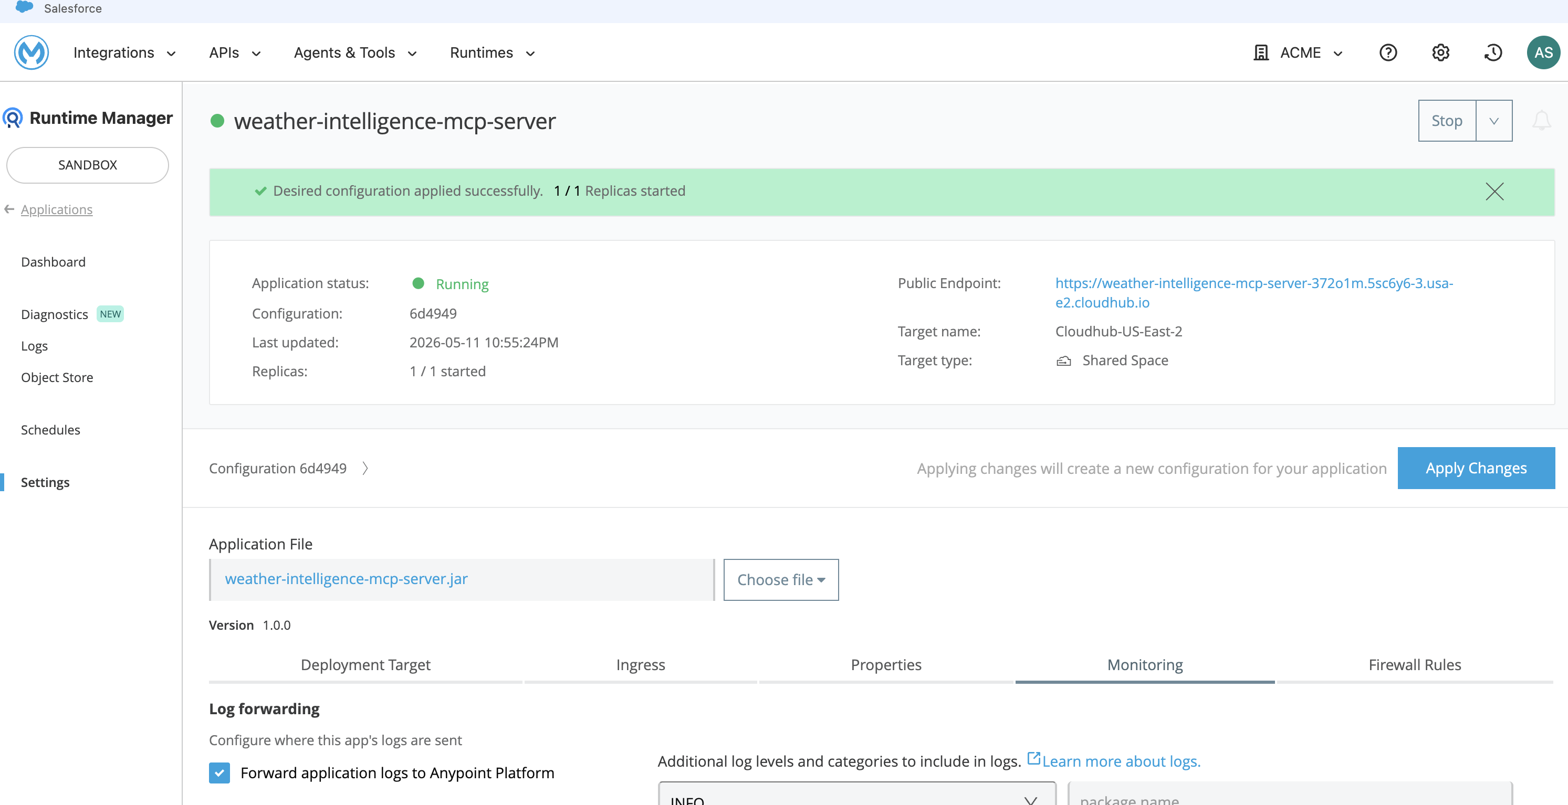This screenshot has width=1568, height=805.
Task: Expand the Configuration 6d4949 chevron
Action: (x=364, y=469)
